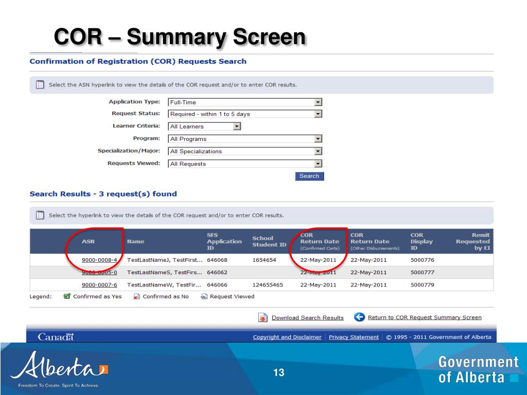Click SFS Application ID 646066
This screenshot has height=395, width=527.
[217, 285]
